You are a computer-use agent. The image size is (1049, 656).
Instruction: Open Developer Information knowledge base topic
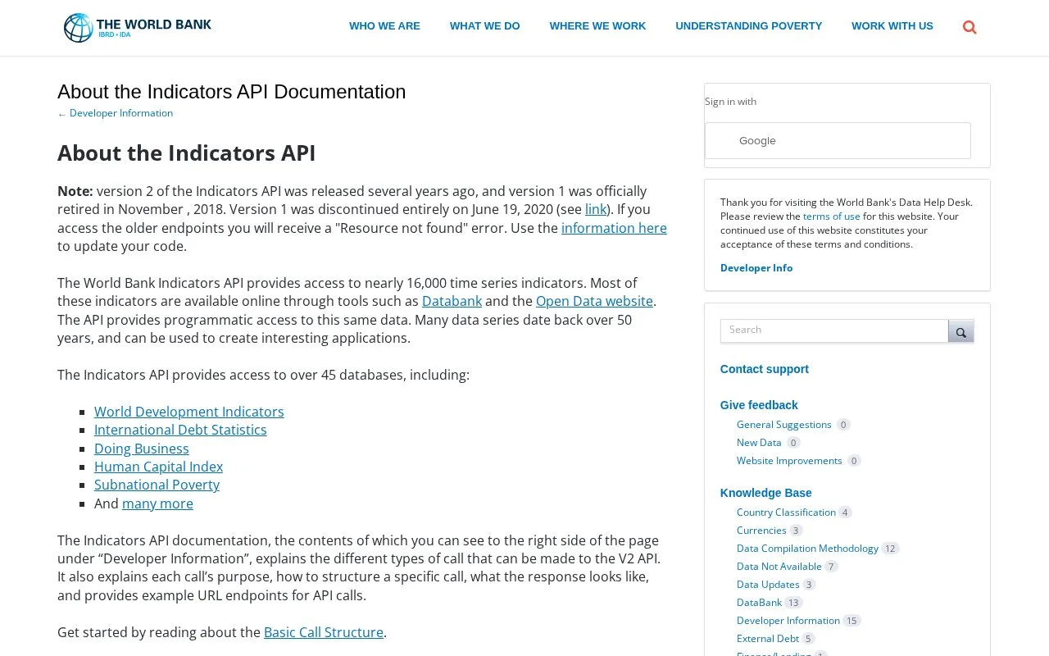tap(788, 621)
